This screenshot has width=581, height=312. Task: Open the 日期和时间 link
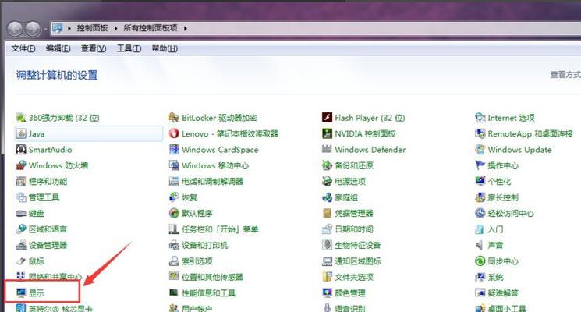pos(354,229)
